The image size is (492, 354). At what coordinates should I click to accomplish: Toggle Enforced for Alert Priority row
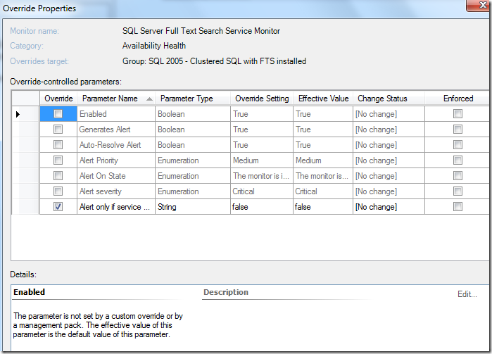(x=458, y=160)
